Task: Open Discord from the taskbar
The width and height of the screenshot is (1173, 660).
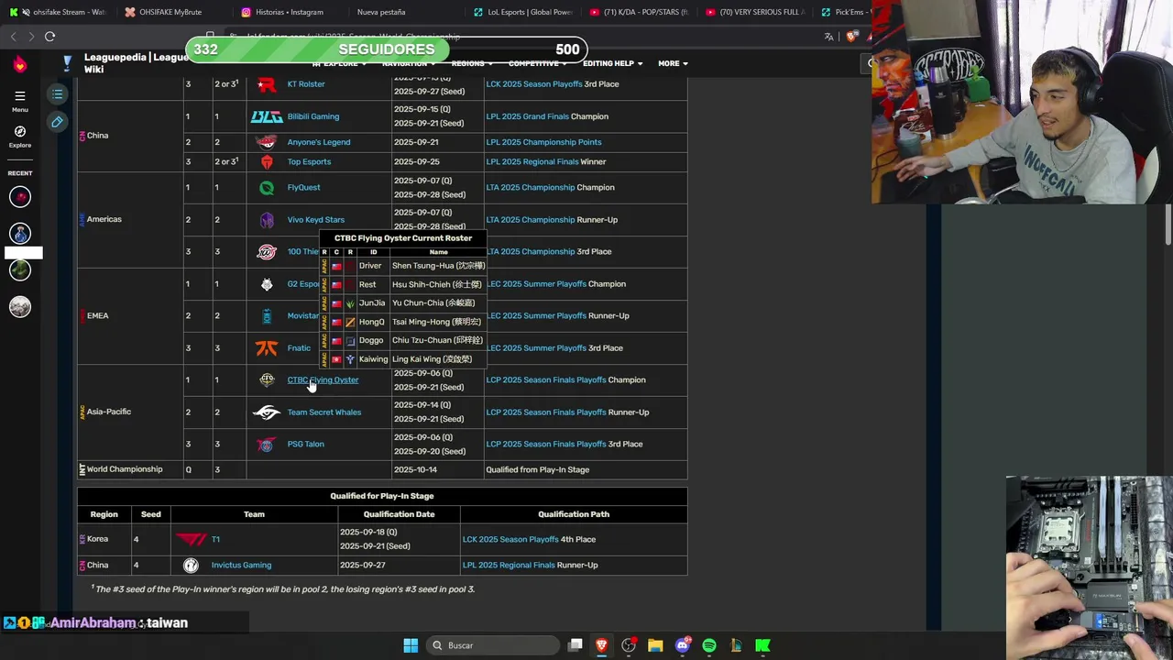Action: (682, 645)
